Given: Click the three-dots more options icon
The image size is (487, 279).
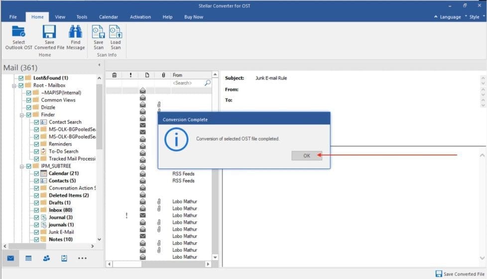Looking at the screenshot, I should click(x=82, y=258).
